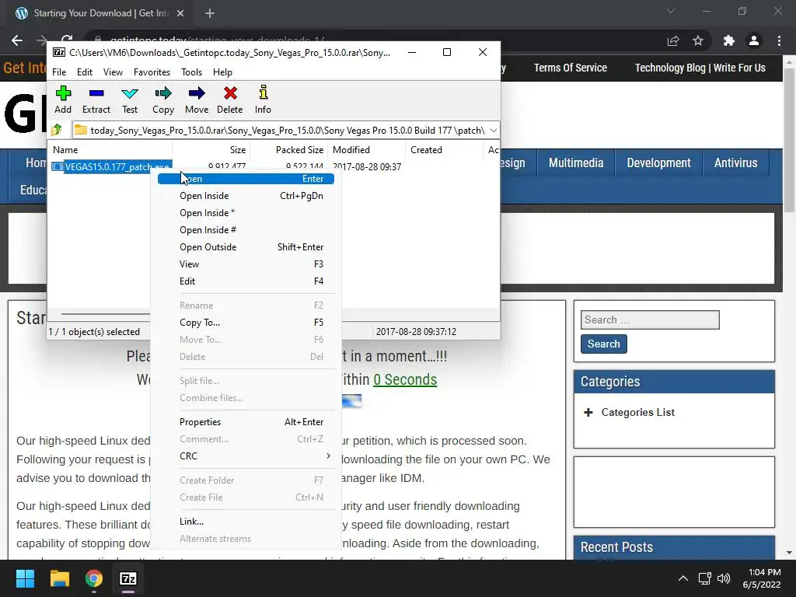The height and width of the screenshot is (597, 796).
Task: Show hidden system tray icons
Action: pyautogui.click(x=683, y=578)
